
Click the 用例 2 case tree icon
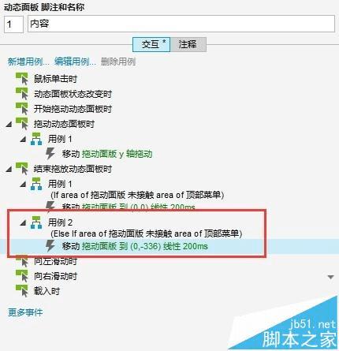pyautogui.click(x=36, y=222)
